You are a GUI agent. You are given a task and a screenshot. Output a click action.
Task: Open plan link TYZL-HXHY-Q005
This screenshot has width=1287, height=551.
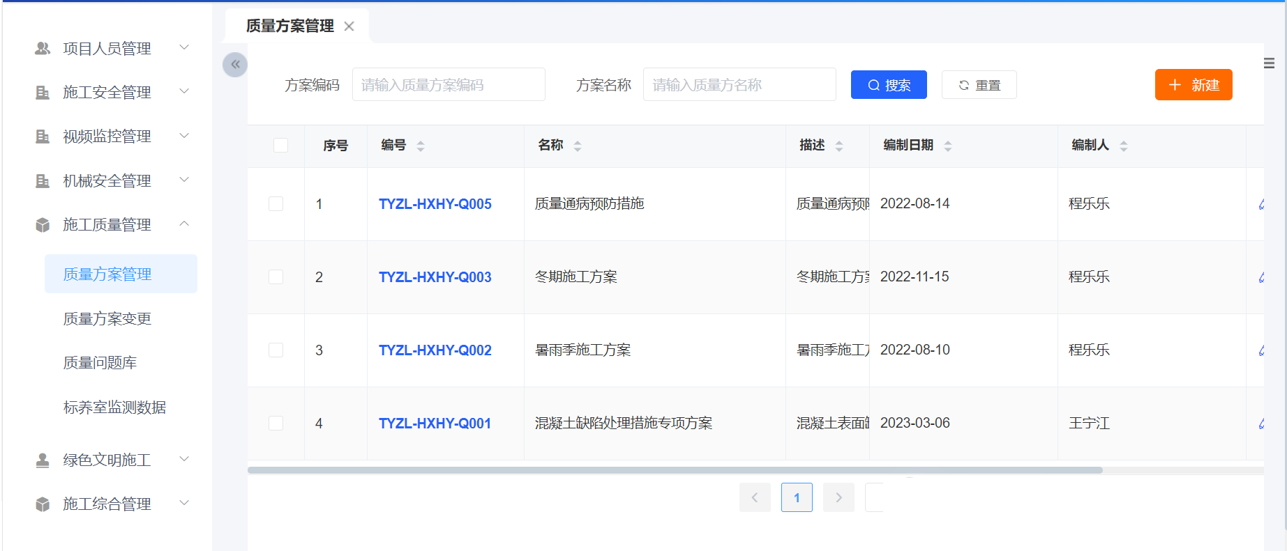point(435,204)
